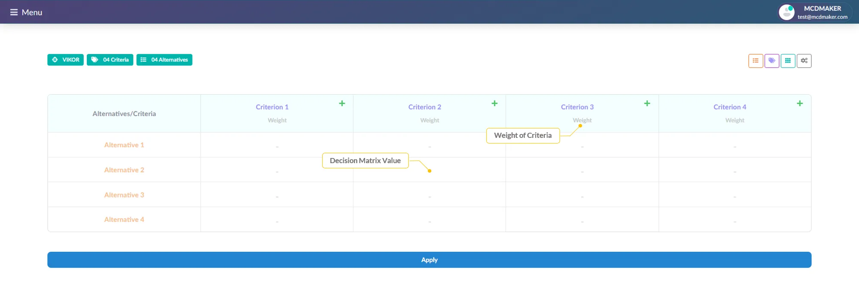Open the Criterion 1 header link

pyautogui.click(x=272, y=107)
